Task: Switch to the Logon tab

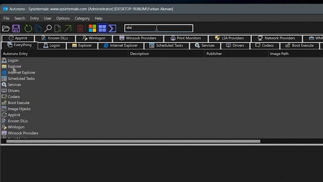Action: pyautogui.click(x=52, y=45)
